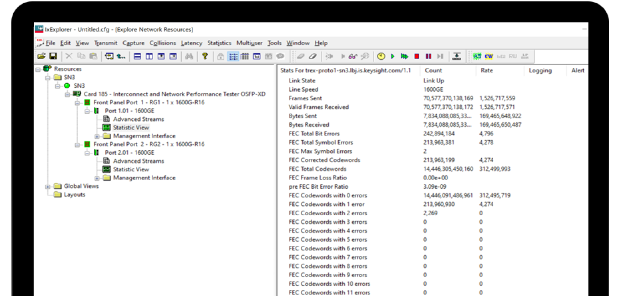Click the Link Up state value

434,81
